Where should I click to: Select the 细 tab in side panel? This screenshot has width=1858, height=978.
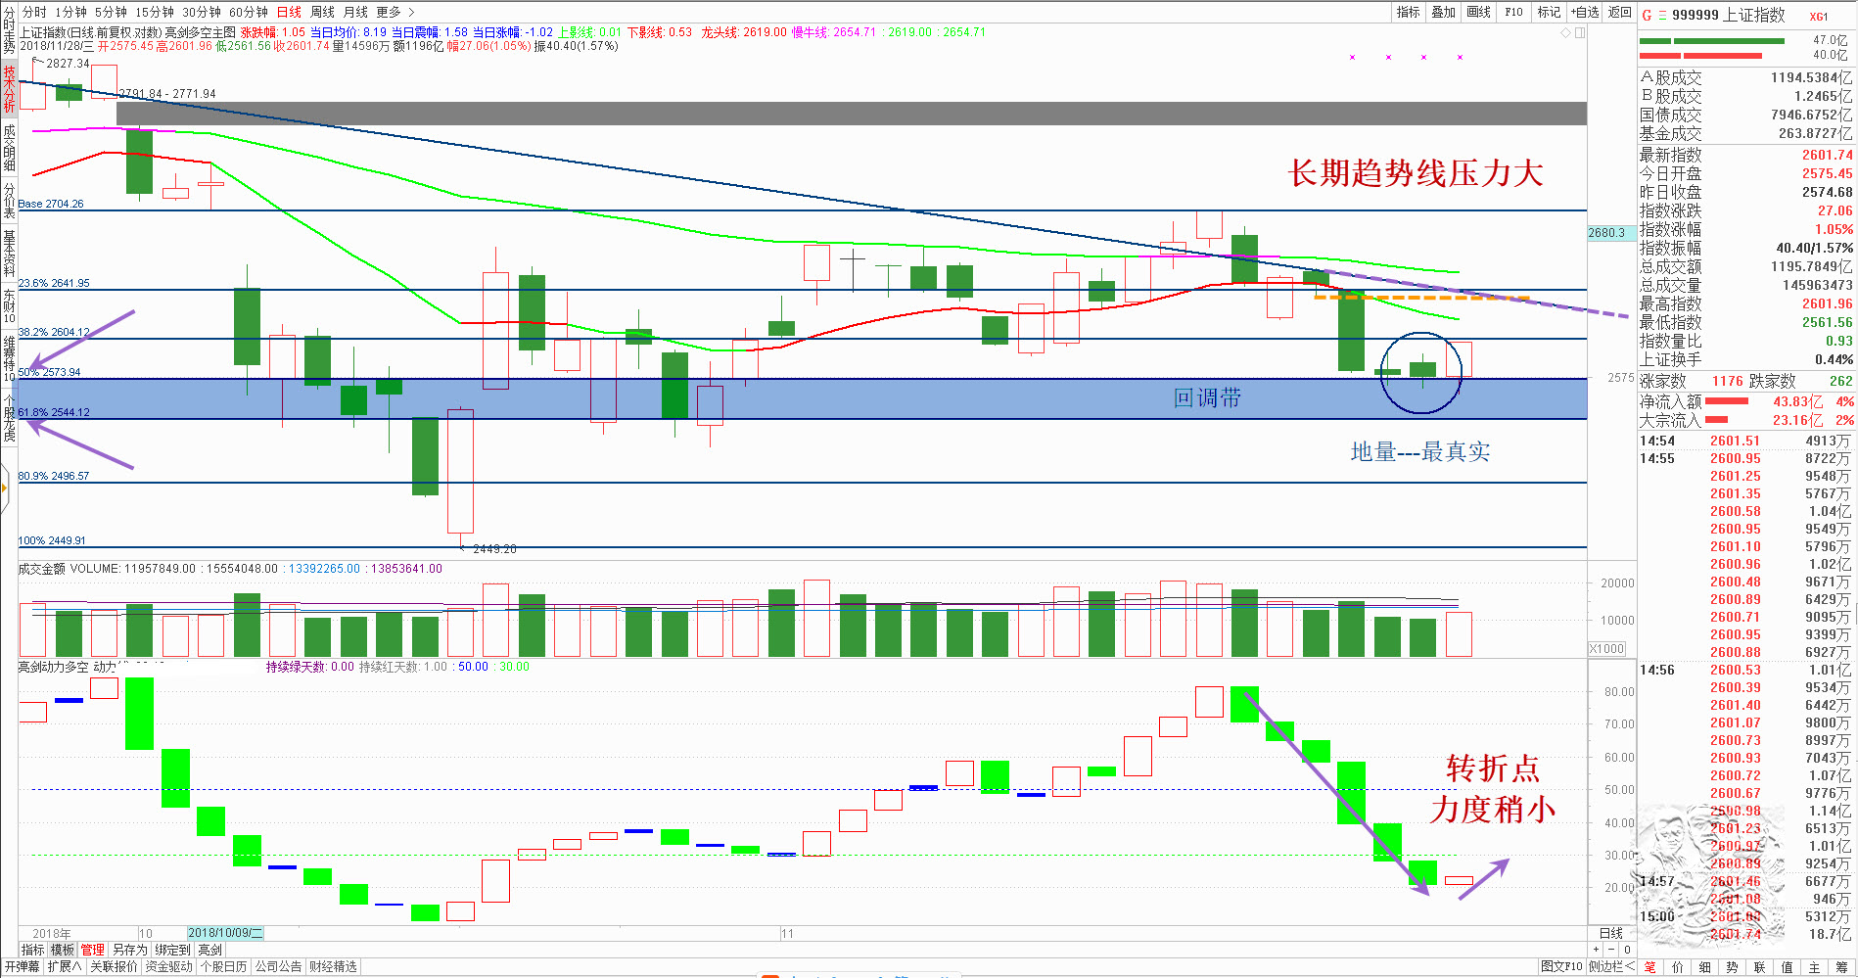(1705, 967)
